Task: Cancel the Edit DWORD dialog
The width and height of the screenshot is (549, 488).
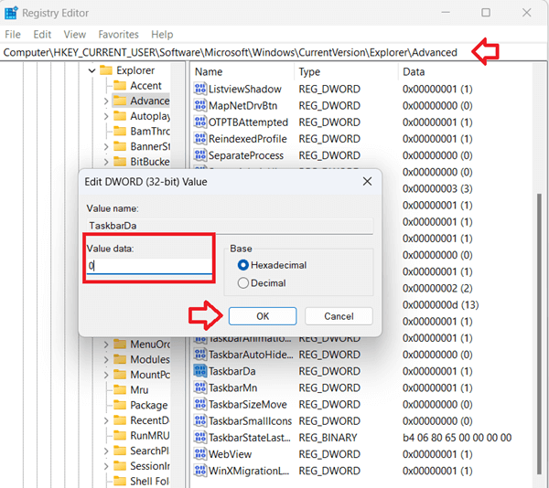Action: [339, 316]
